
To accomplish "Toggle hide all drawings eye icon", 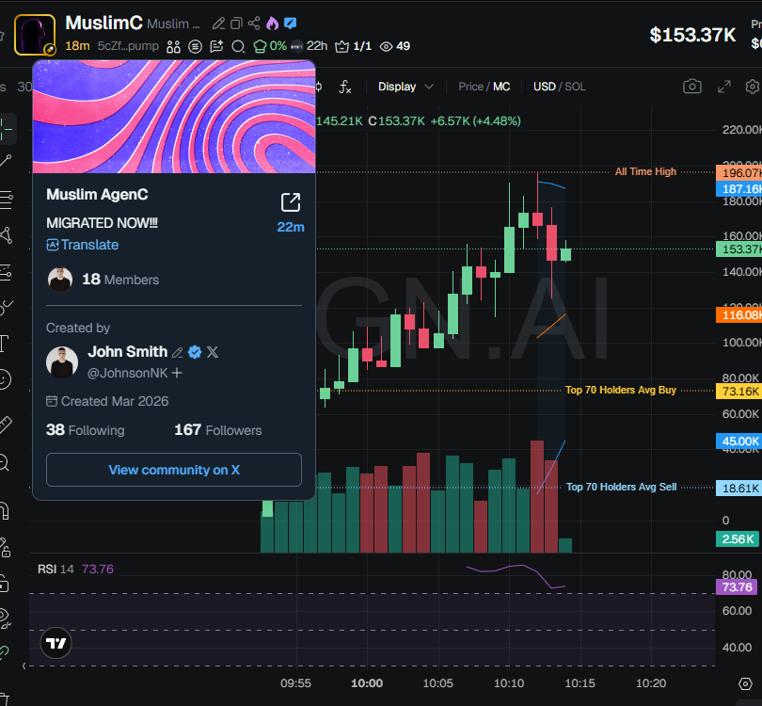I will [5, 618].
